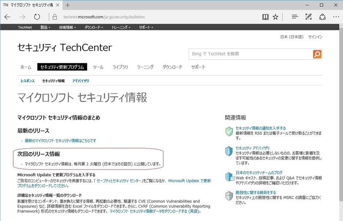Click 最新のリリース heading
The width and height of the screenshot is (343, 221).
tap(33, 131)
